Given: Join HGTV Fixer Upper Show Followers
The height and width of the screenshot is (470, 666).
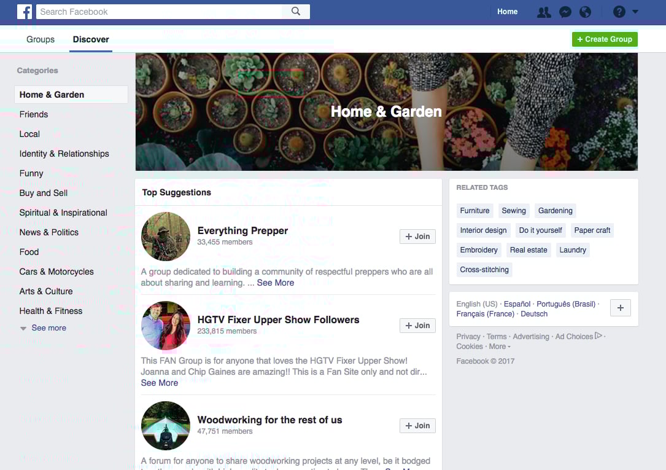Looking at the screenshot, I should coord(417,326).
